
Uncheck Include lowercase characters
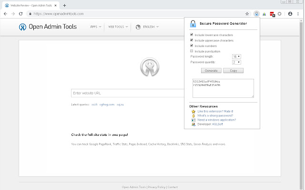pos(192,35)
